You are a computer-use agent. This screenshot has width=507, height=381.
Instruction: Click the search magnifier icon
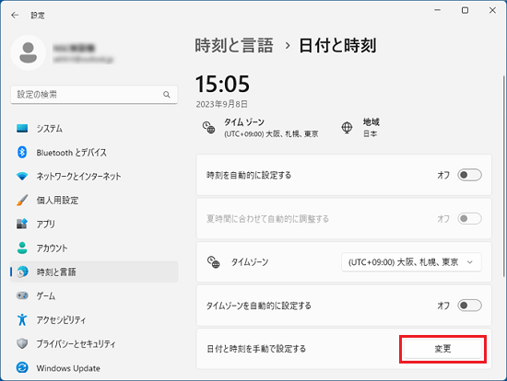[x=167, y=95]
